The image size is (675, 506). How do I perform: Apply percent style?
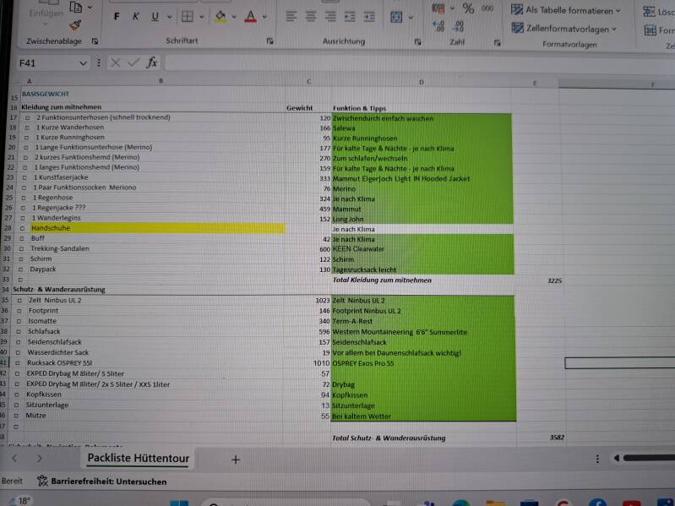click(468, 8)
